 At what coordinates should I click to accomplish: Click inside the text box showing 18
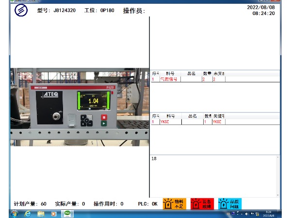tap(213, 174)
